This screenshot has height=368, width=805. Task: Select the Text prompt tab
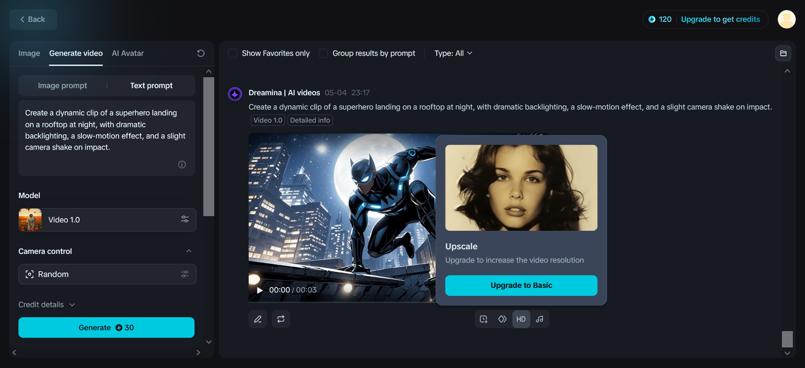(x=151, y=86)
